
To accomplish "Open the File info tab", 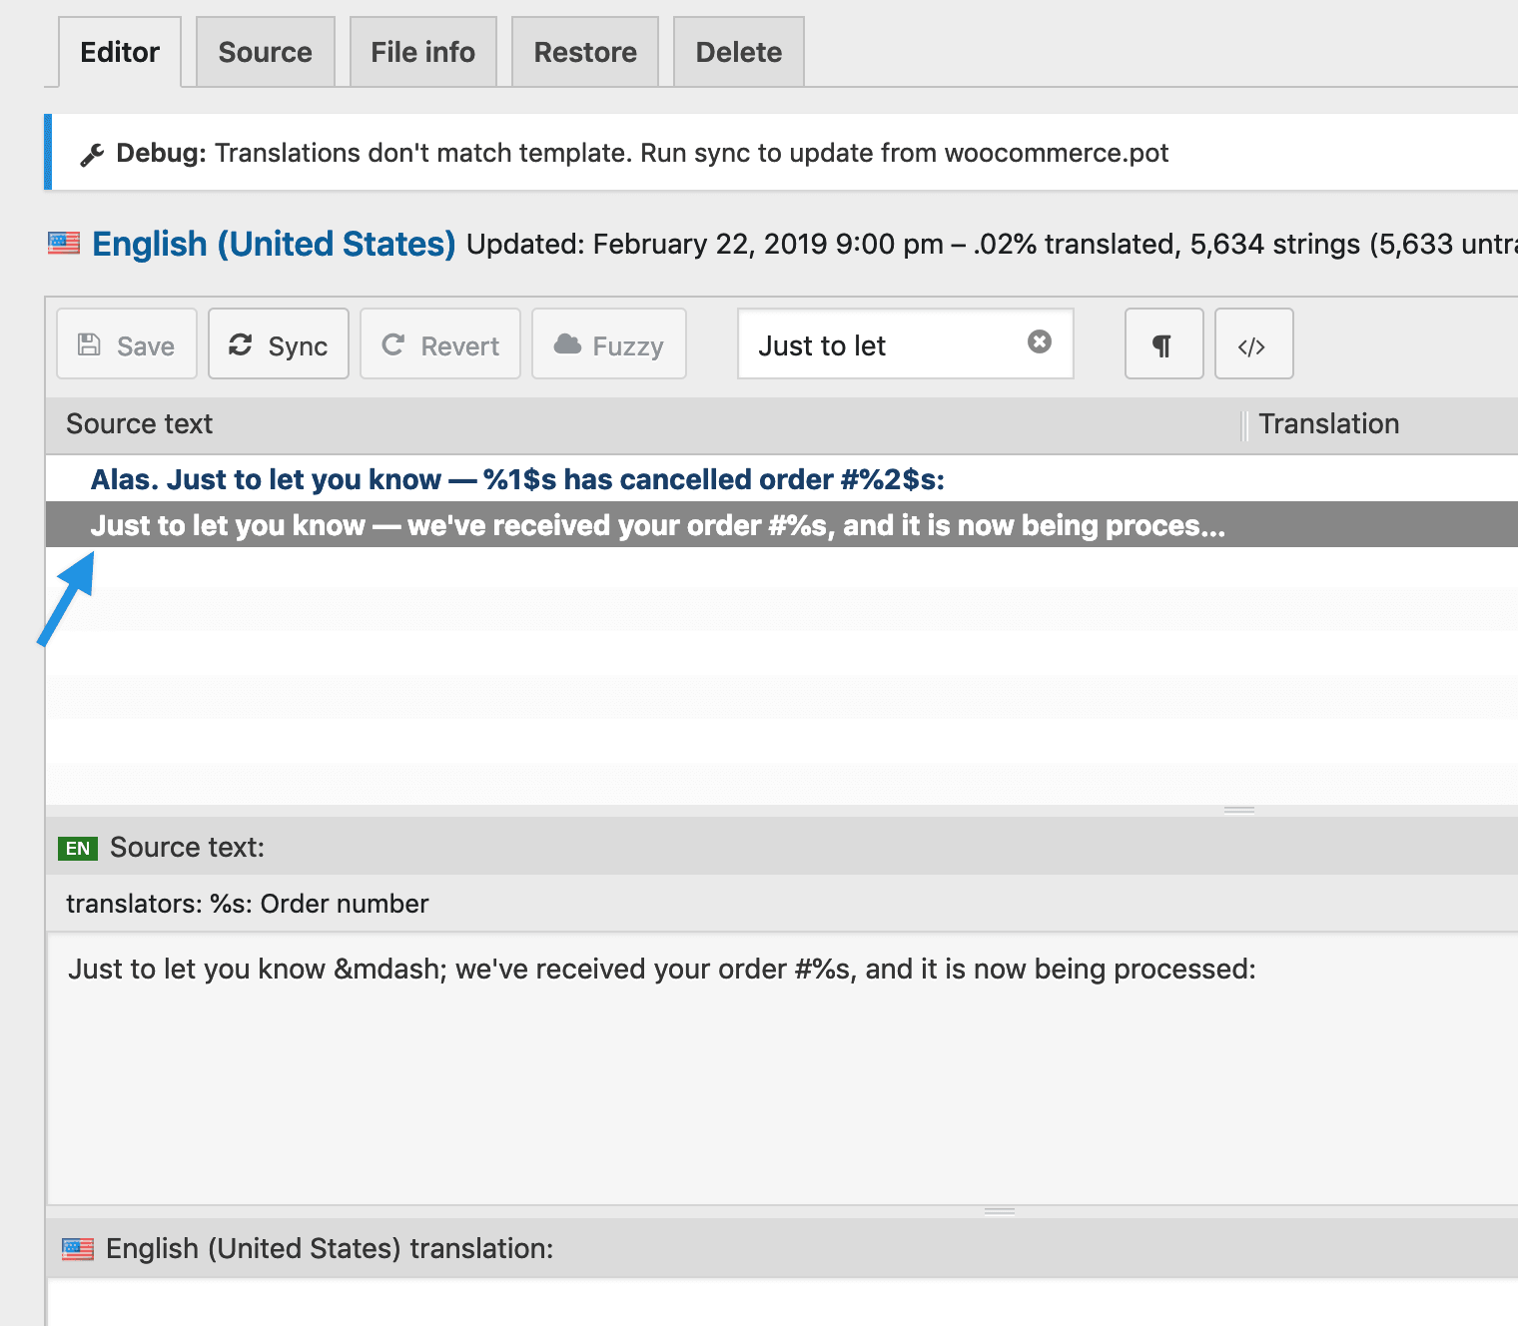I will point(422,52).
